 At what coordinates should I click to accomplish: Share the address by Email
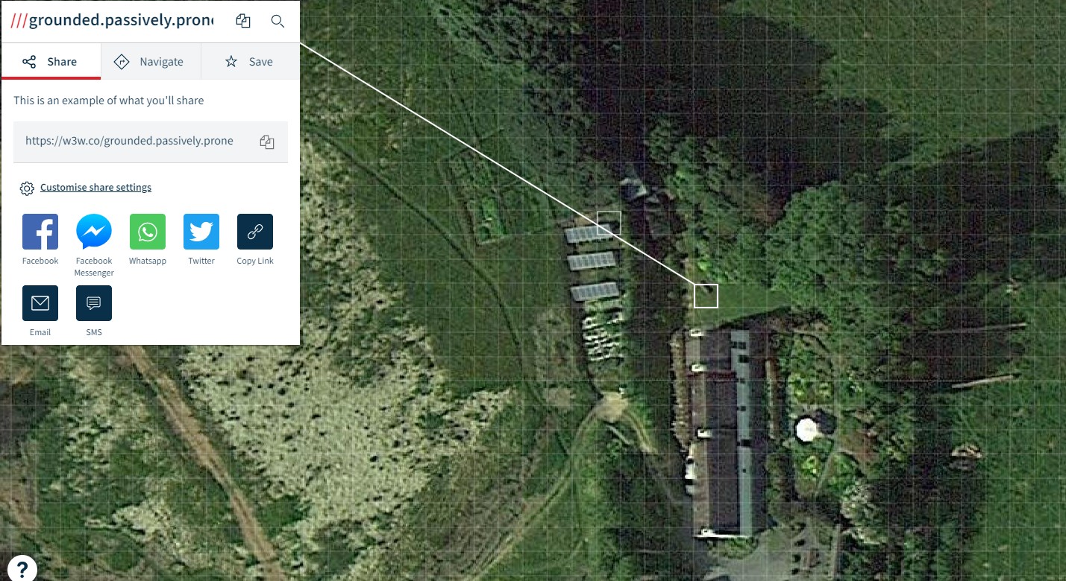tap(40, 303)
